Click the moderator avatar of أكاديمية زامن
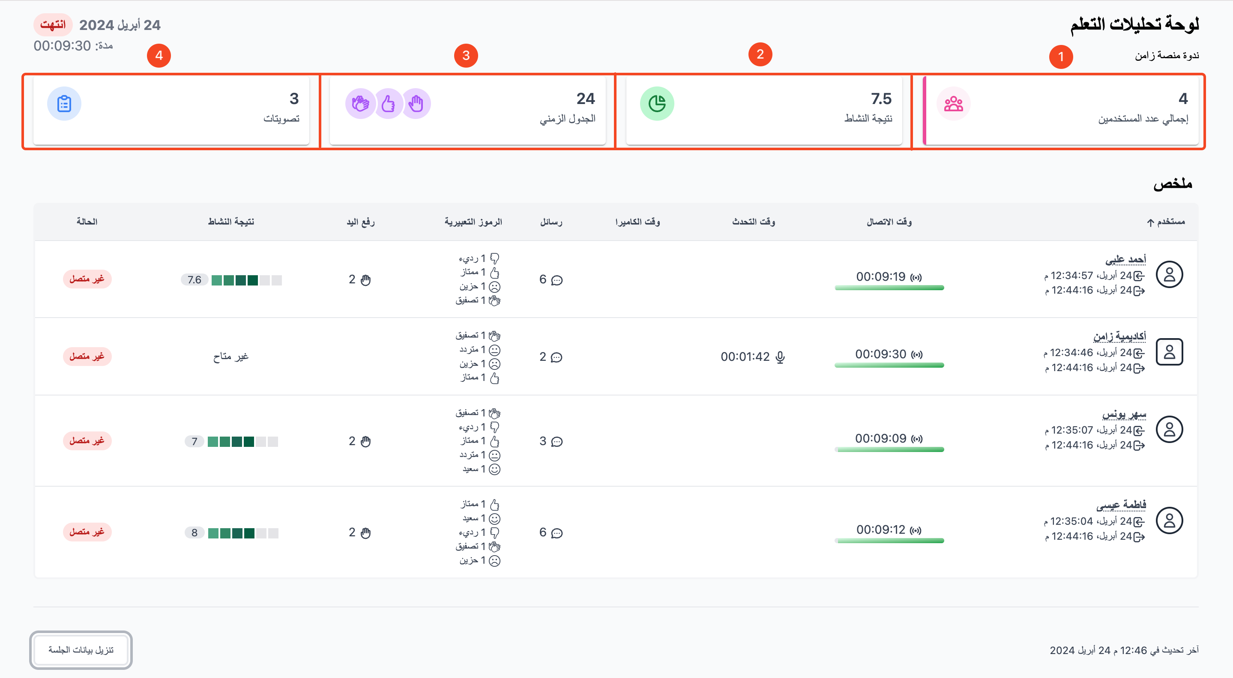 tap(1169, 352)
